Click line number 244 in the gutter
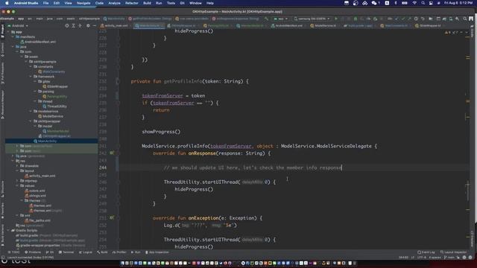Image resolution: width=477 pixels, height=268 pixels. pyautogui.click(x=103, y=167)
